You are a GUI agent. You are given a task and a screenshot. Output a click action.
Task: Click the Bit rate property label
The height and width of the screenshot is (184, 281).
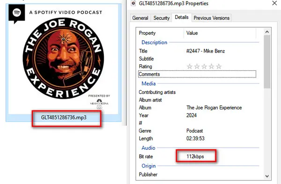(x=146, y=156)
